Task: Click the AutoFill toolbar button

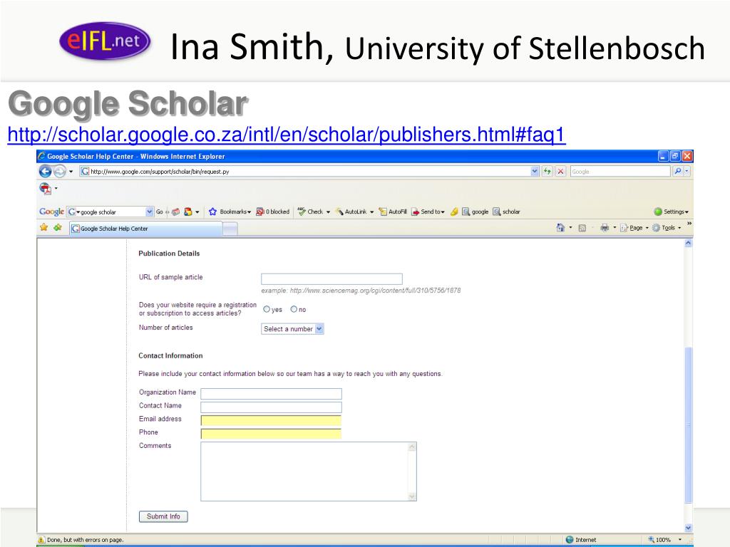Action: tap(393, 212)
